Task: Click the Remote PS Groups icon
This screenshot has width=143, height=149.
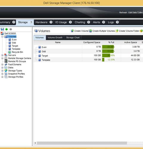Action: coord(6,61)
